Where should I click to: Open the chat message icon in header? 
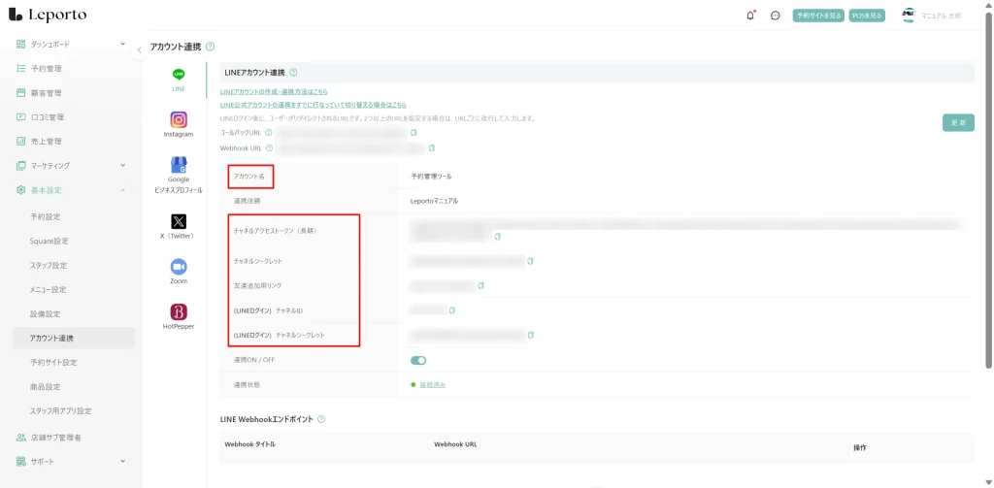(776, 16)
